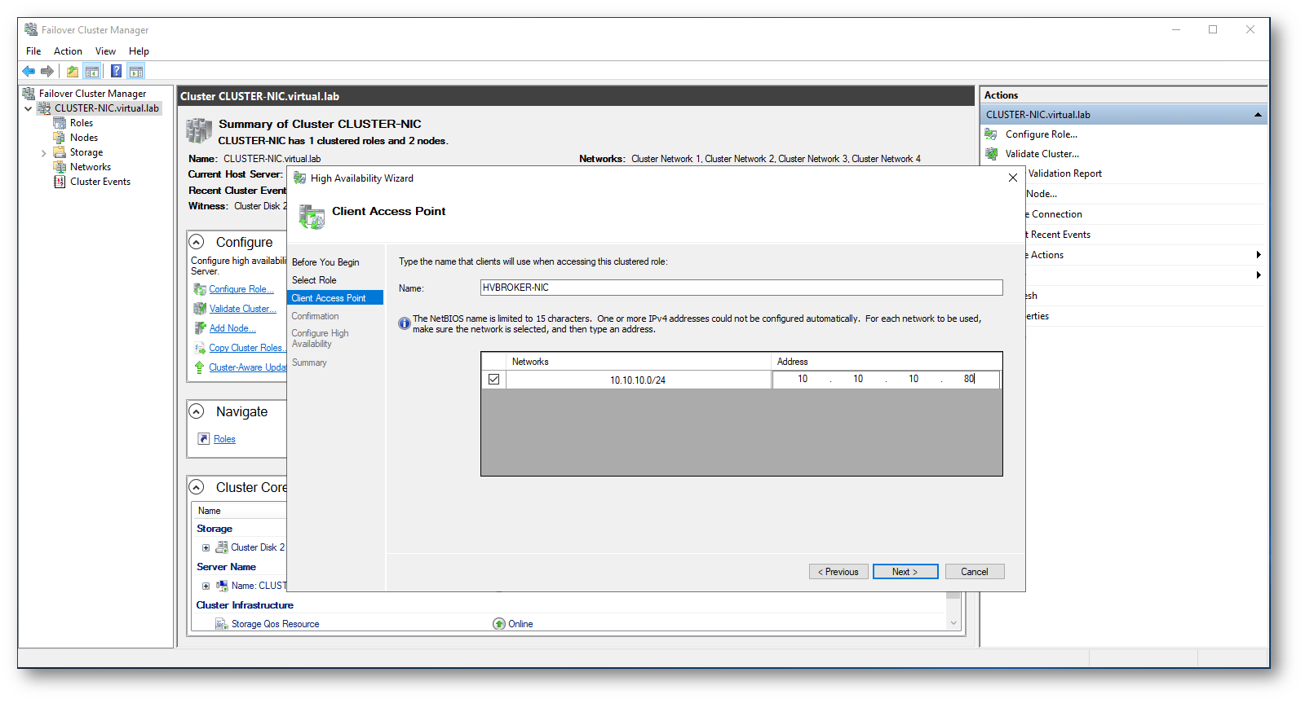Expand the Storage tree node
Viewport: 1305px width, 703px height.
pos(44,153)
